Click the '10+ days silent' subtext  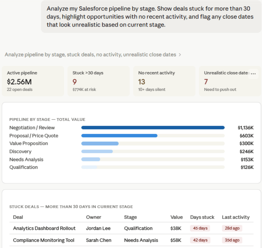point(152,90)
